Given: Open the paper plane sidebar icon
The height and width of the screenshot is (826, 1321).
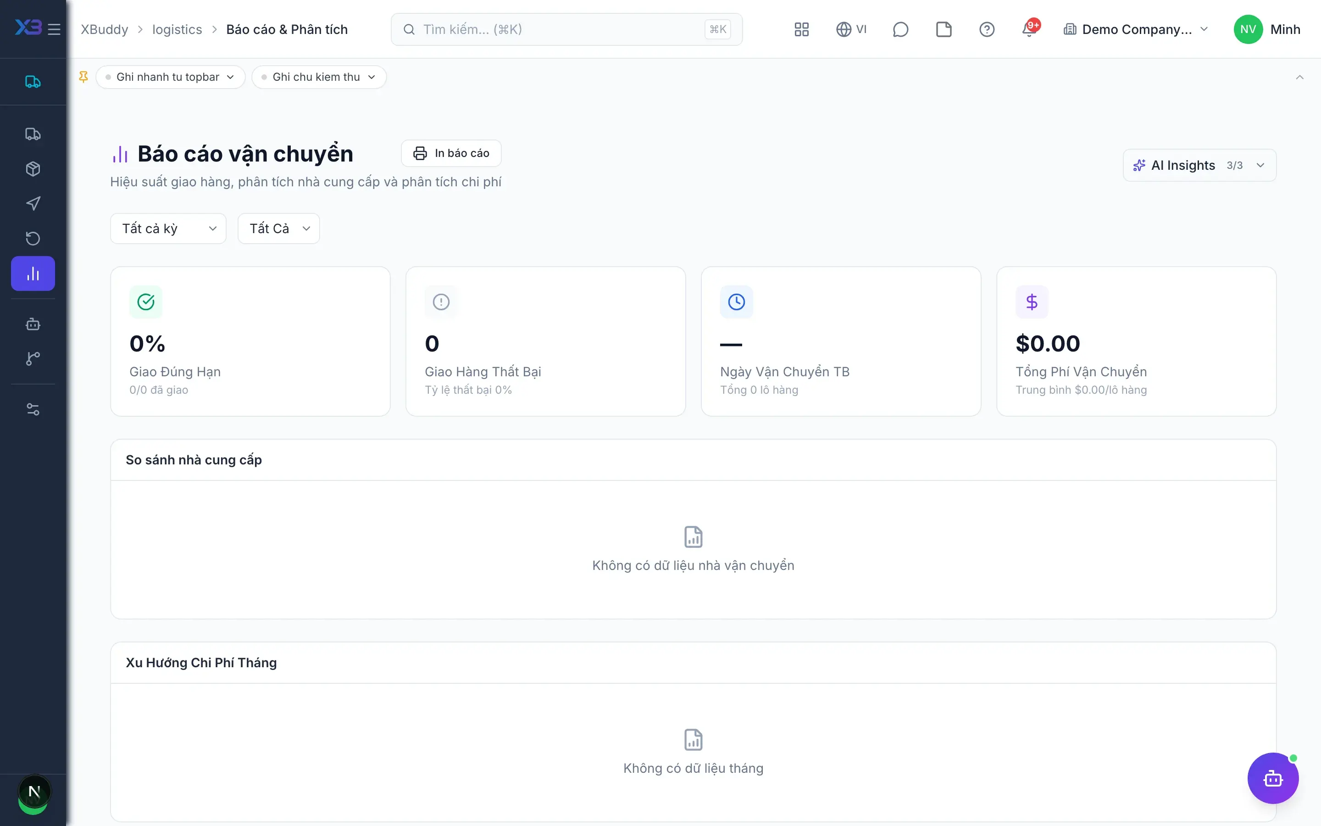Looking at the screenshot, I should click(33, 204).
